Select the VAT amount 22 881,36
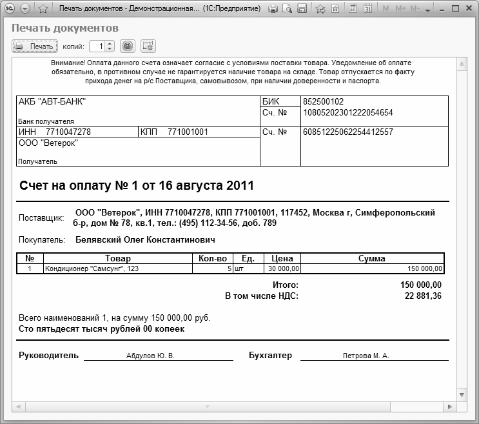The width and height of the screenshot is (479, 424). pyautogui.click(x=423, y=296)
